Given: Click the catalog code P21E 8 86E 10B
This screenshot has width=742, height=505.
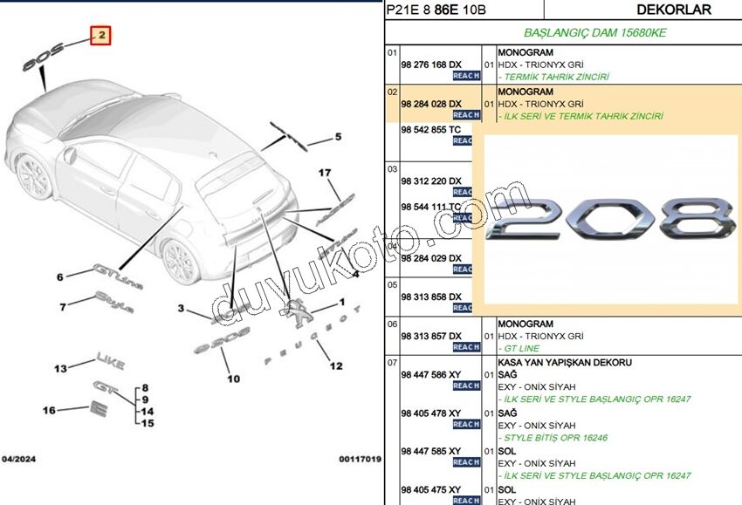Looking at the screenshot, I should [x=436, y=10].
